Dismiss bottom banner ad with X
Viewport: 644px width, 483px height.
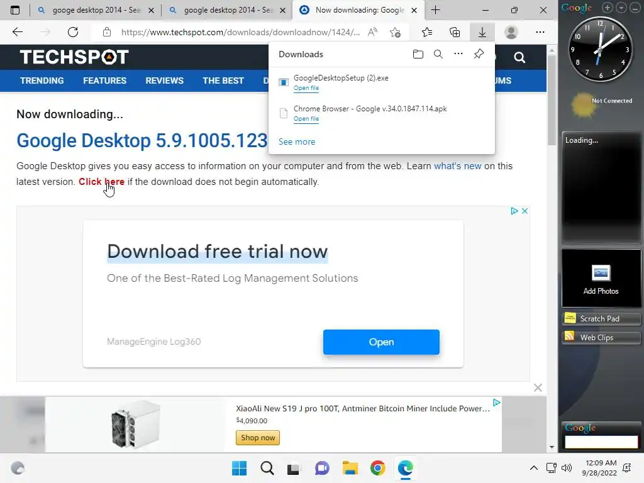point(538,387)
